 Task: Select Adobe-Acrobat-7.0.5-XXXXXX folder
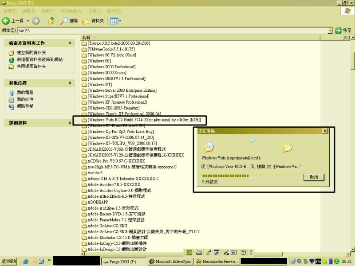(111, 184)
